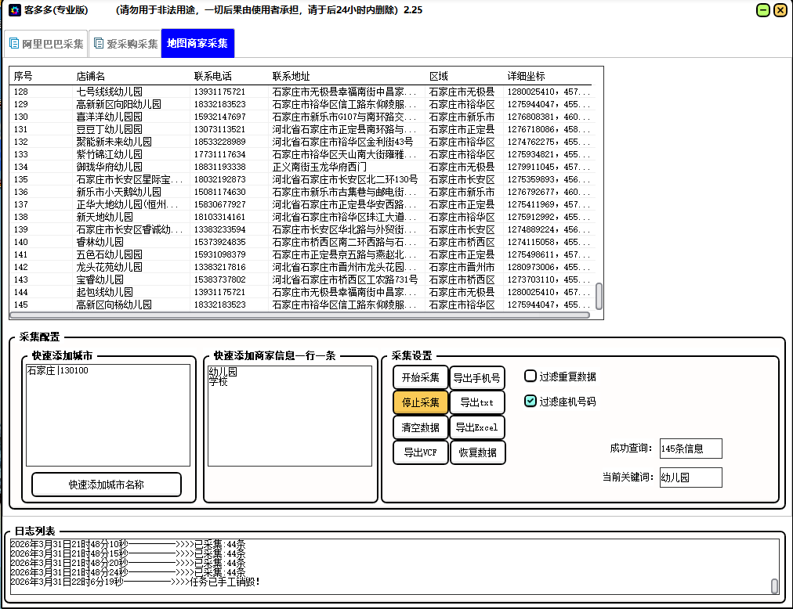The image size is (793, 609).
Task: Click the 清空数据 button
Action: point(420,427)
